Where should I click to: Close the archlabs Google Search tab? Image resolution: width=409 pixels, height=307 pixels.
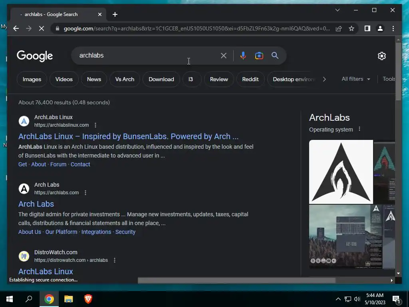[99, 14]
